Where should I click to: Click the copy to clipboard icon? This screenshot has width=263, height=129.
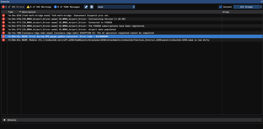point(92,7)
